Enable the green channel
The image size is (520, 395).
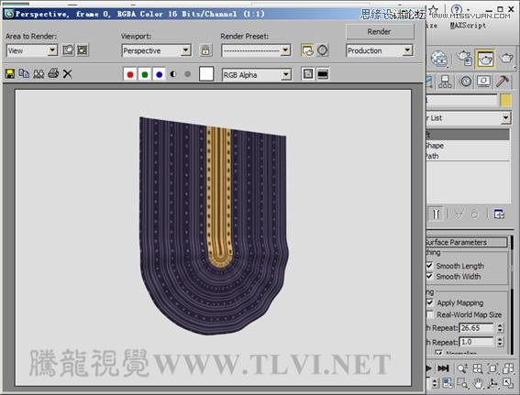click(x=145, y=74)
